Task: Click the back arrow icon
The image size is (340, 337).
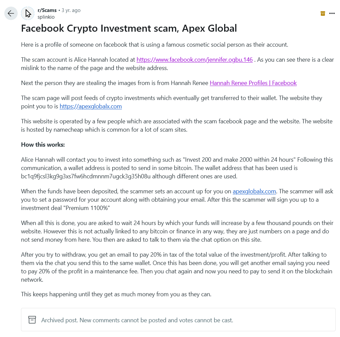Action: tap(10, 13)
